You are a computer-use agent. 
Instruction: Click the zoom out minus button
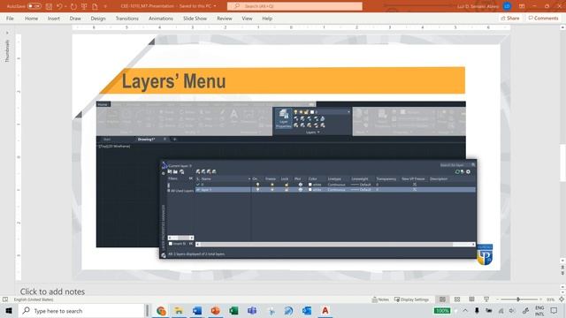click(497, 299)
